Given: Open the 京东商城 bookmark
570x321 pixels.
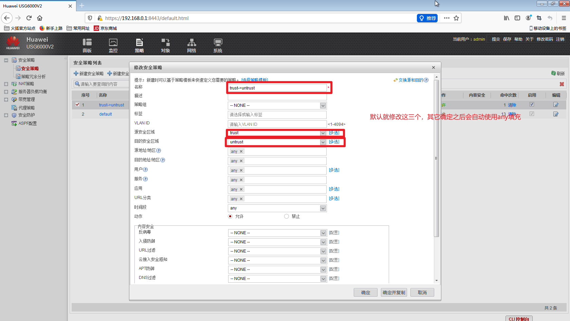Looking at the screenshot, I should tap(105, 28).
